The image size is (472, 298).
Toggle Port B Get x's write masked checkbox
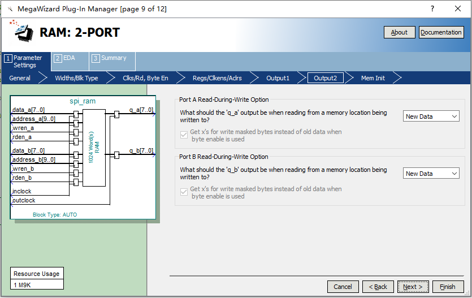184,192
